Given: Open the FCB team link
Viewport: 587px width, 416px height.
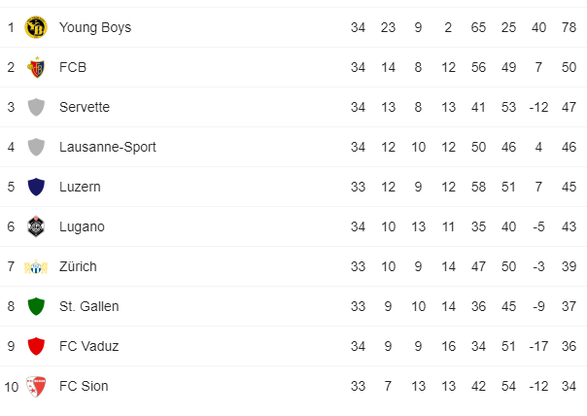Looking at the screenshot, I should click(73, 67).
